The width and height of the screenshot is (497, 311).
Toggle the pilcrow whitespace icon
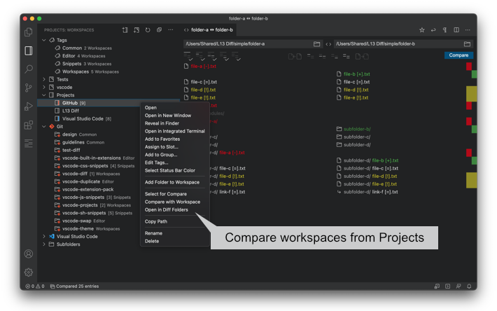(444, 30)
